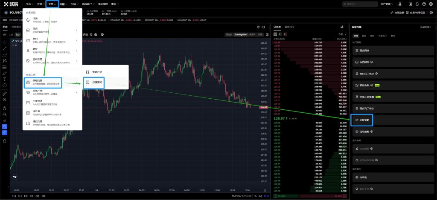Select 闪兑 convert in trade menu
Image resolution: width=437 pixels, height=200 pixels.
point(52,20)
